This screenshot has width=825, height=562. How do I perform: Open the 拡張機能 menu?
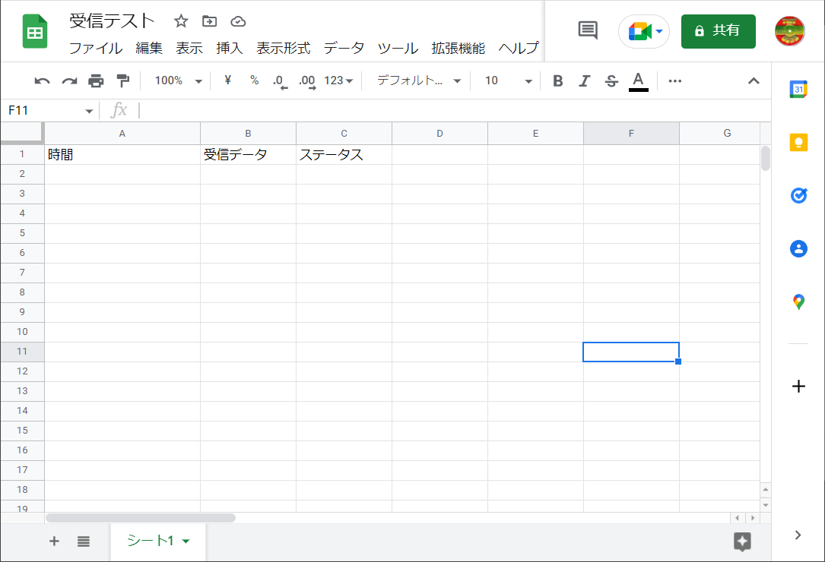point(458,48)
